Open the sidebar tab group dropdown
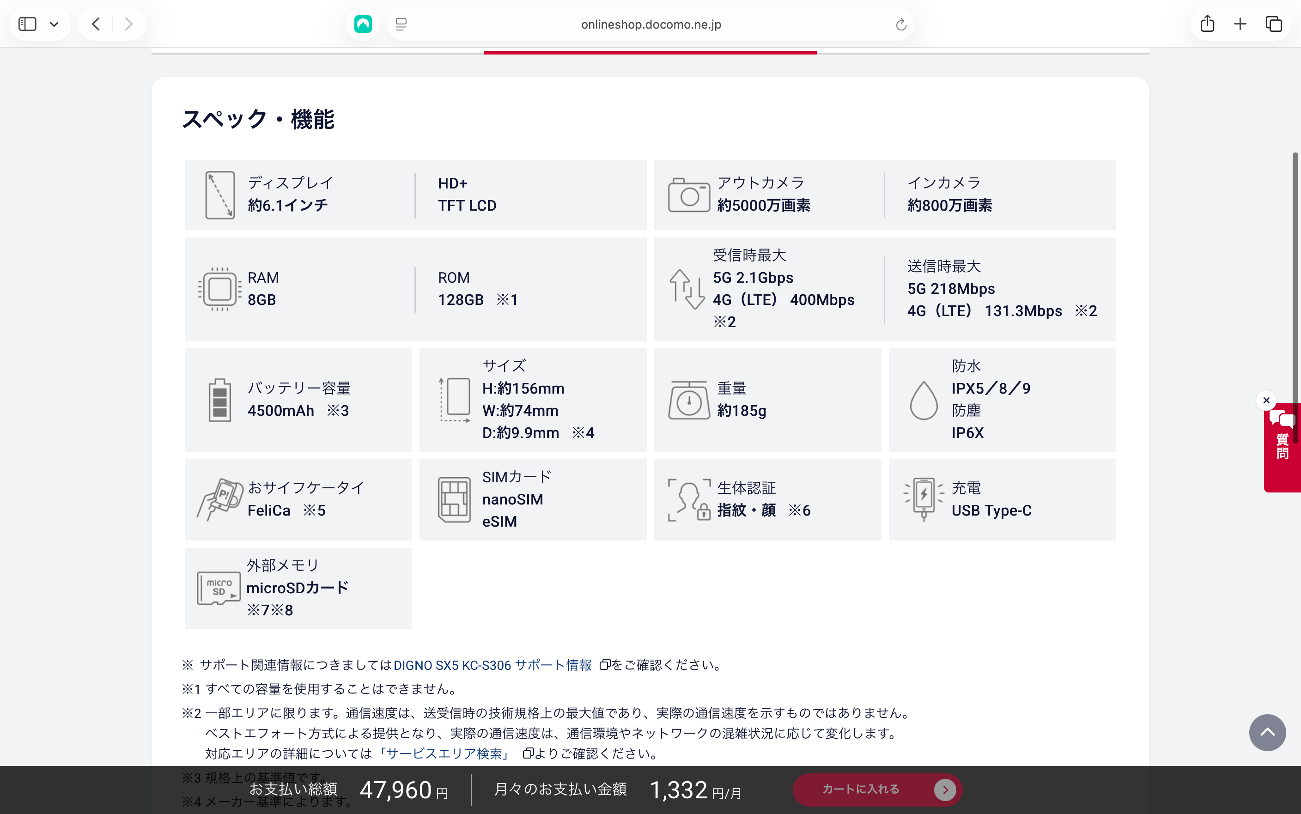This screenshot has height=814, width=1301. point(54,24)
